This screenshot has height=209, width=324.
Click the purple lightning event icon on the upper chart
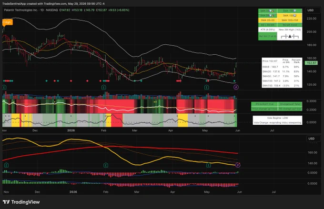(236, 87)
